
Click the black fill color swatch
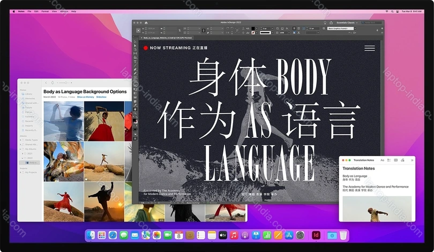click(253, 28)
